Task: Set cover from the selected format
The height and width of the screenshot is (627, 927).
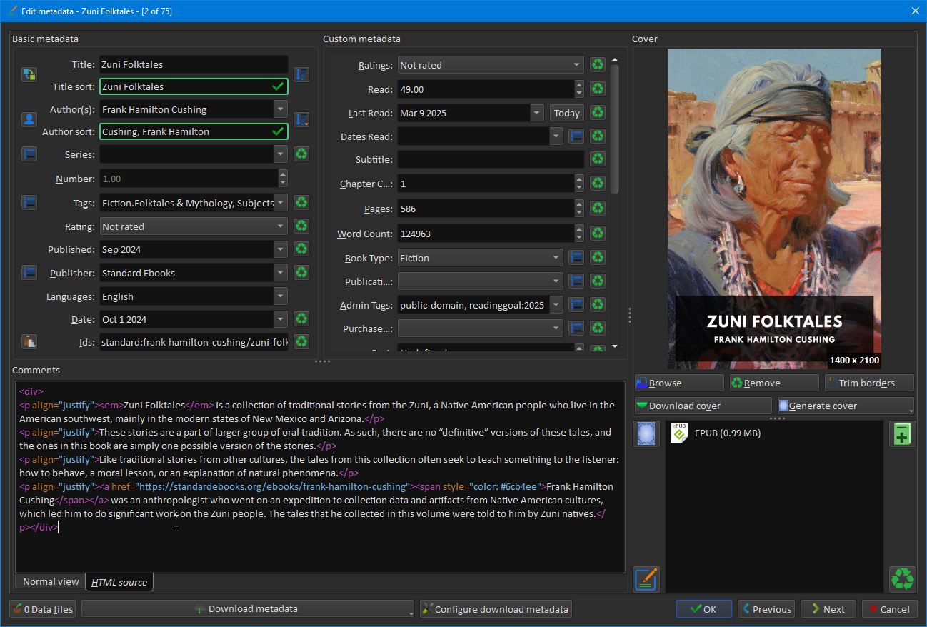Action: [646, 433]
